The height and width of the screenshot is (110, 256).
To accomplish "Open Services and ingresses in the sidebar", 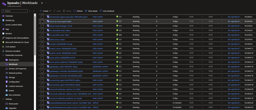I will point(17,69).
